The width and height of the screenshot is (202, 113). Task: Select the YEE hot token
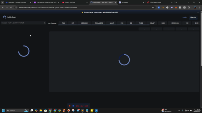[187, 23]
